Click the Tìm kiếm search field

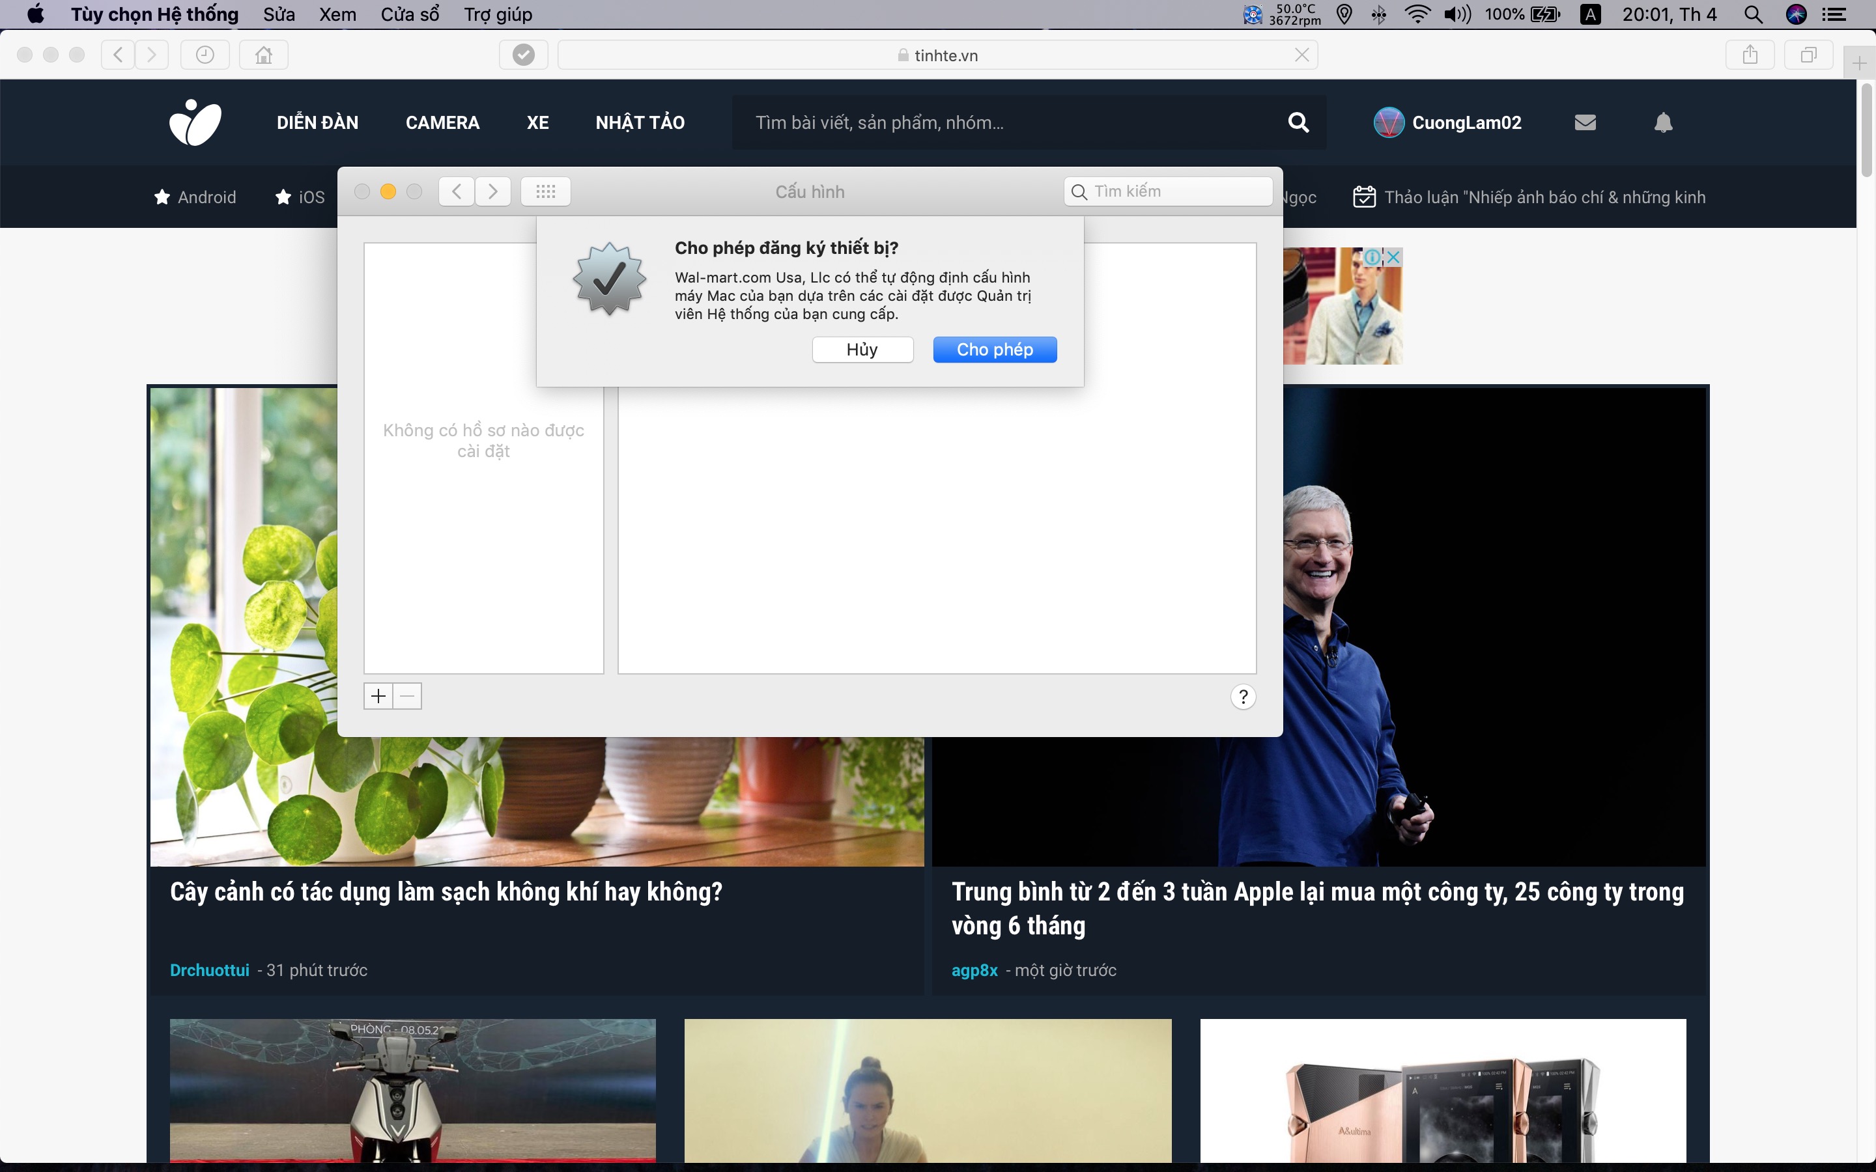click(x=1168, y=191)
